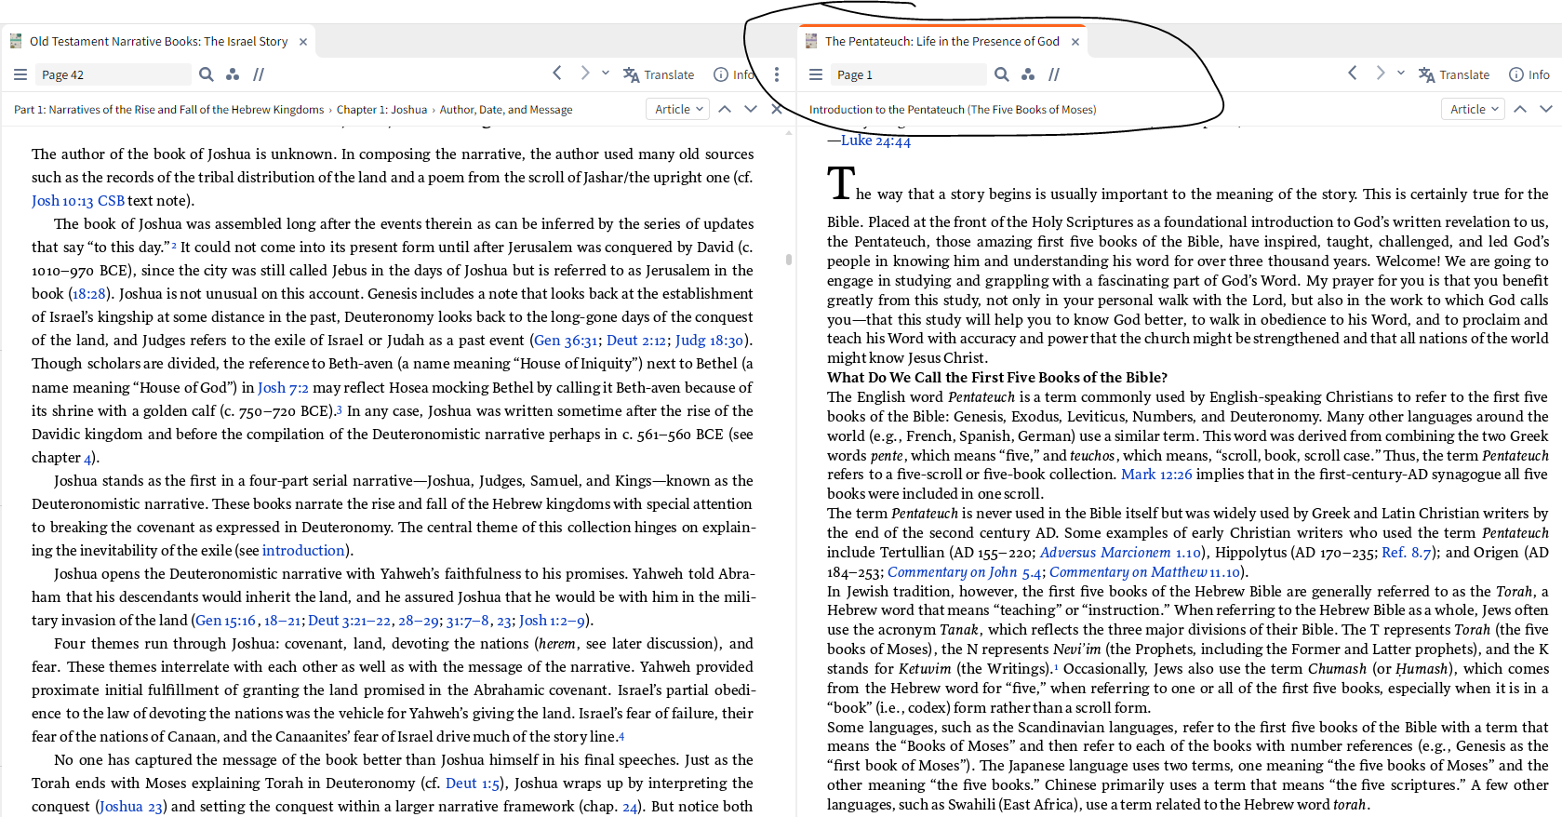The width and height of the screenshot is (1562, 817).
Task: Open the Deut 3:21–22 reference link
Action: (349, 621)
